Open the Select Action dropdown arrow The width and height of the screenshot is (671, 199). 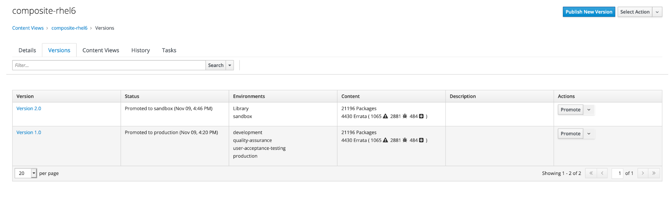(657, 12)
